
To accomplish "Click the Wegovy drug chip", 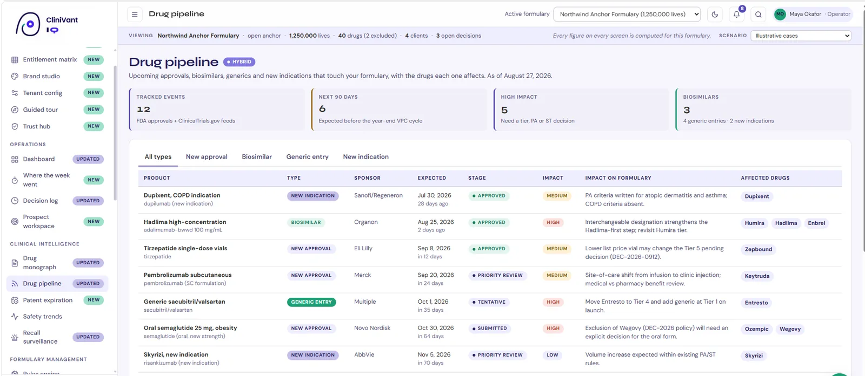I will tap(790, 329).
